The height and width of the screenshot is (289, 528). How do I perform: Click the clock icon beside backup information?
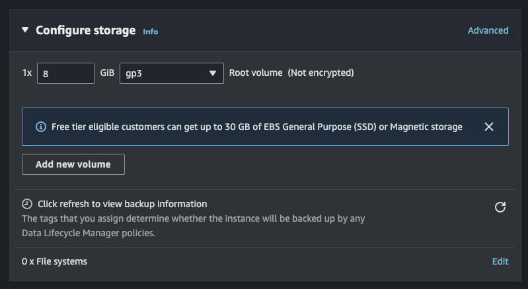[27, 204]
